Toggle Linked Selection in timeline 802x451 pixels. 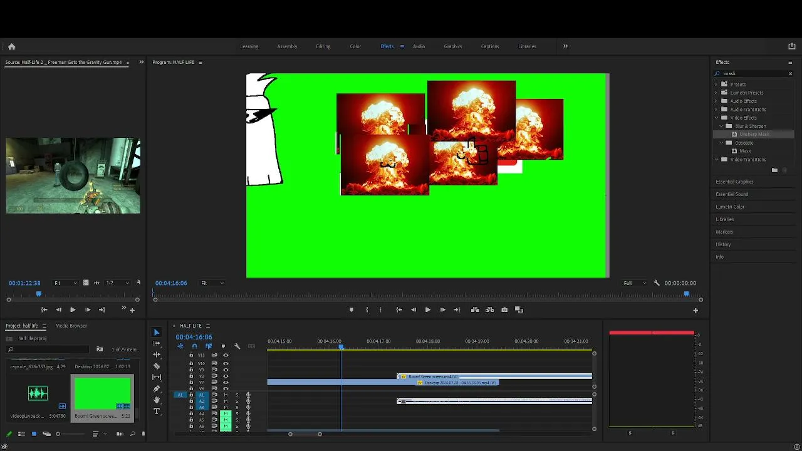coord(209,346)
